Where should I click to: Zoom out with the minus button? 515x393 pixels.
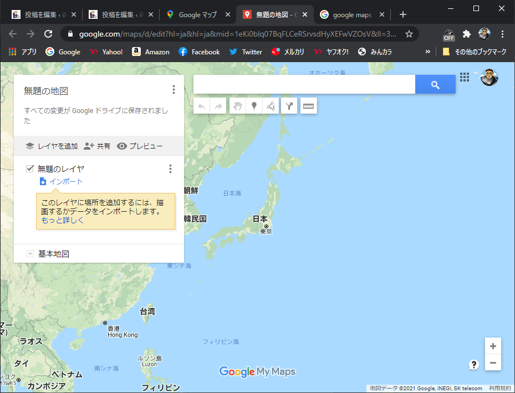(493, 363)
